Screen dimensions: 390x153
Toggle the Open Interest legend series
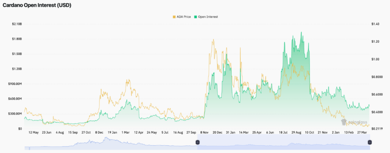click(206, 17)
